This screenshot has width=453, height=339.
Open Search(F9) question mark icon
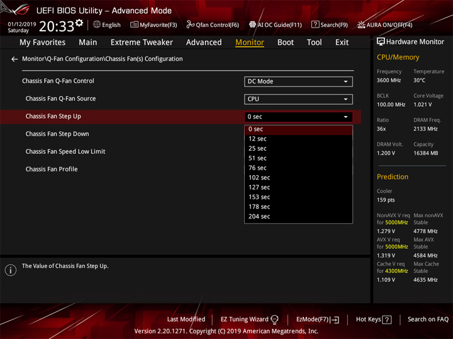click(x=315, y=24)
